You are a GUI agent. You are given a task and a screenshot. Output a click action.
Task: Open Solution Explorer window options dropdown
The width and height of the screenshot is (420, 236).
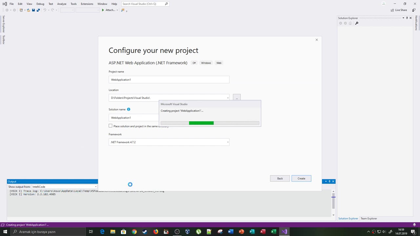(x=403, y=18)
